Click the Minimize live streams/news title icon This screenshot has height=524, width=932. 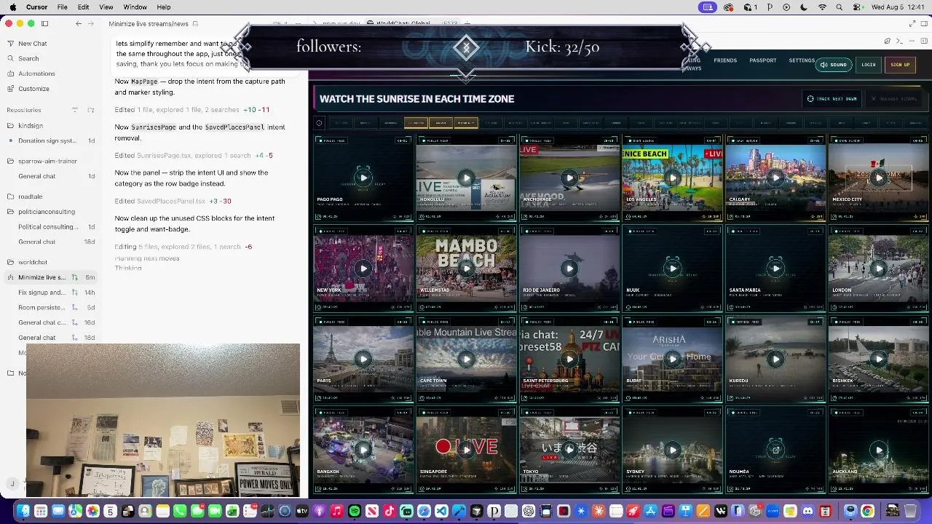pyautogui.click(x=195, y=24)
